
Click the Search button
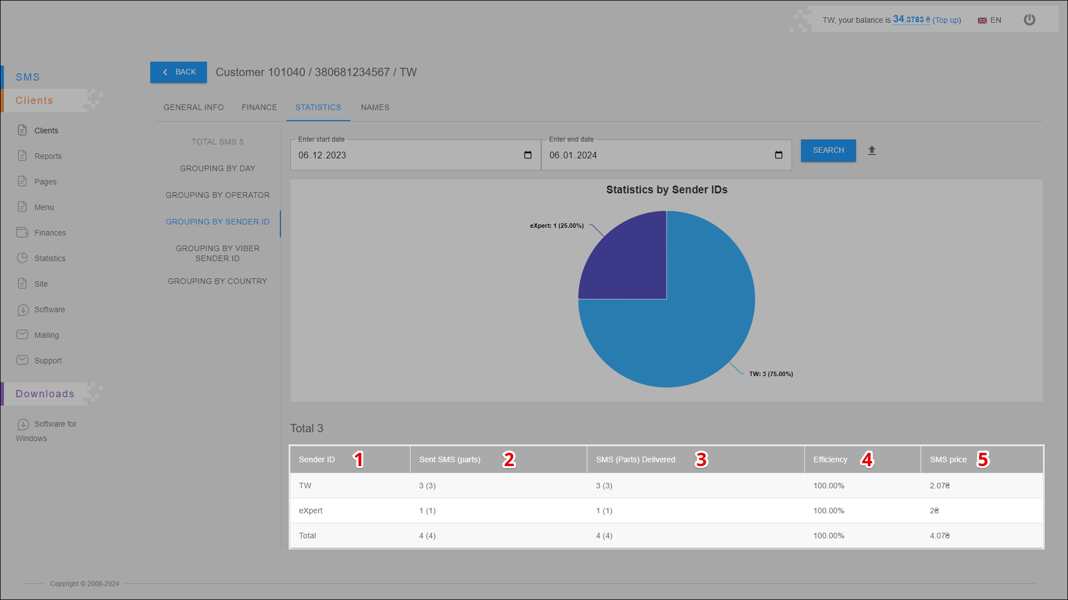click(828, 151)
